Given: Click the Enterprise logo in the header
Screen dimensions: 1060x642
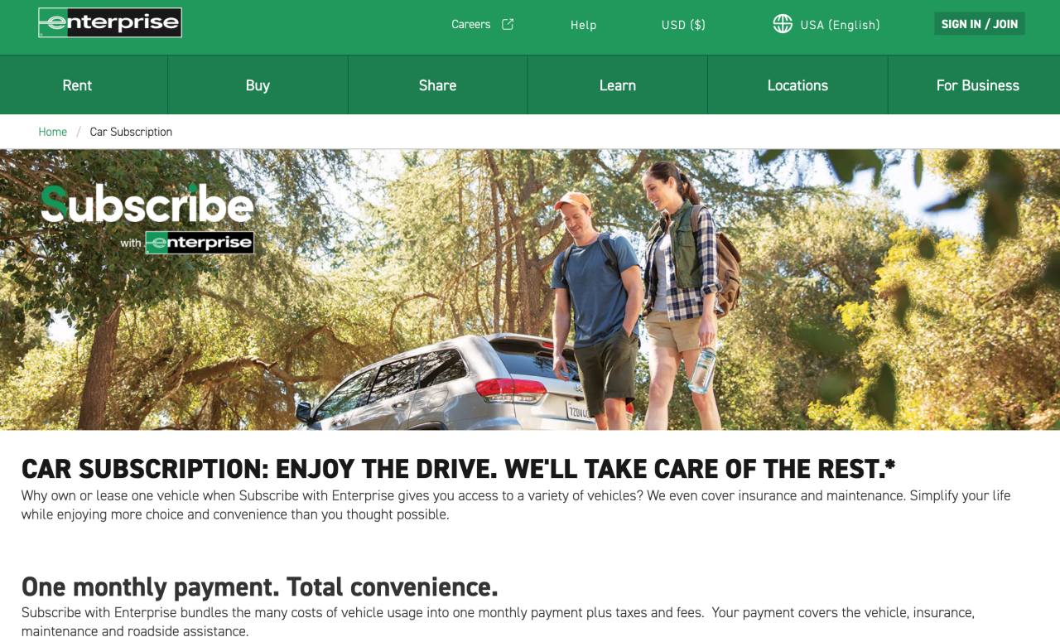Looking at the screenshot, I should (x=110, y=23).
